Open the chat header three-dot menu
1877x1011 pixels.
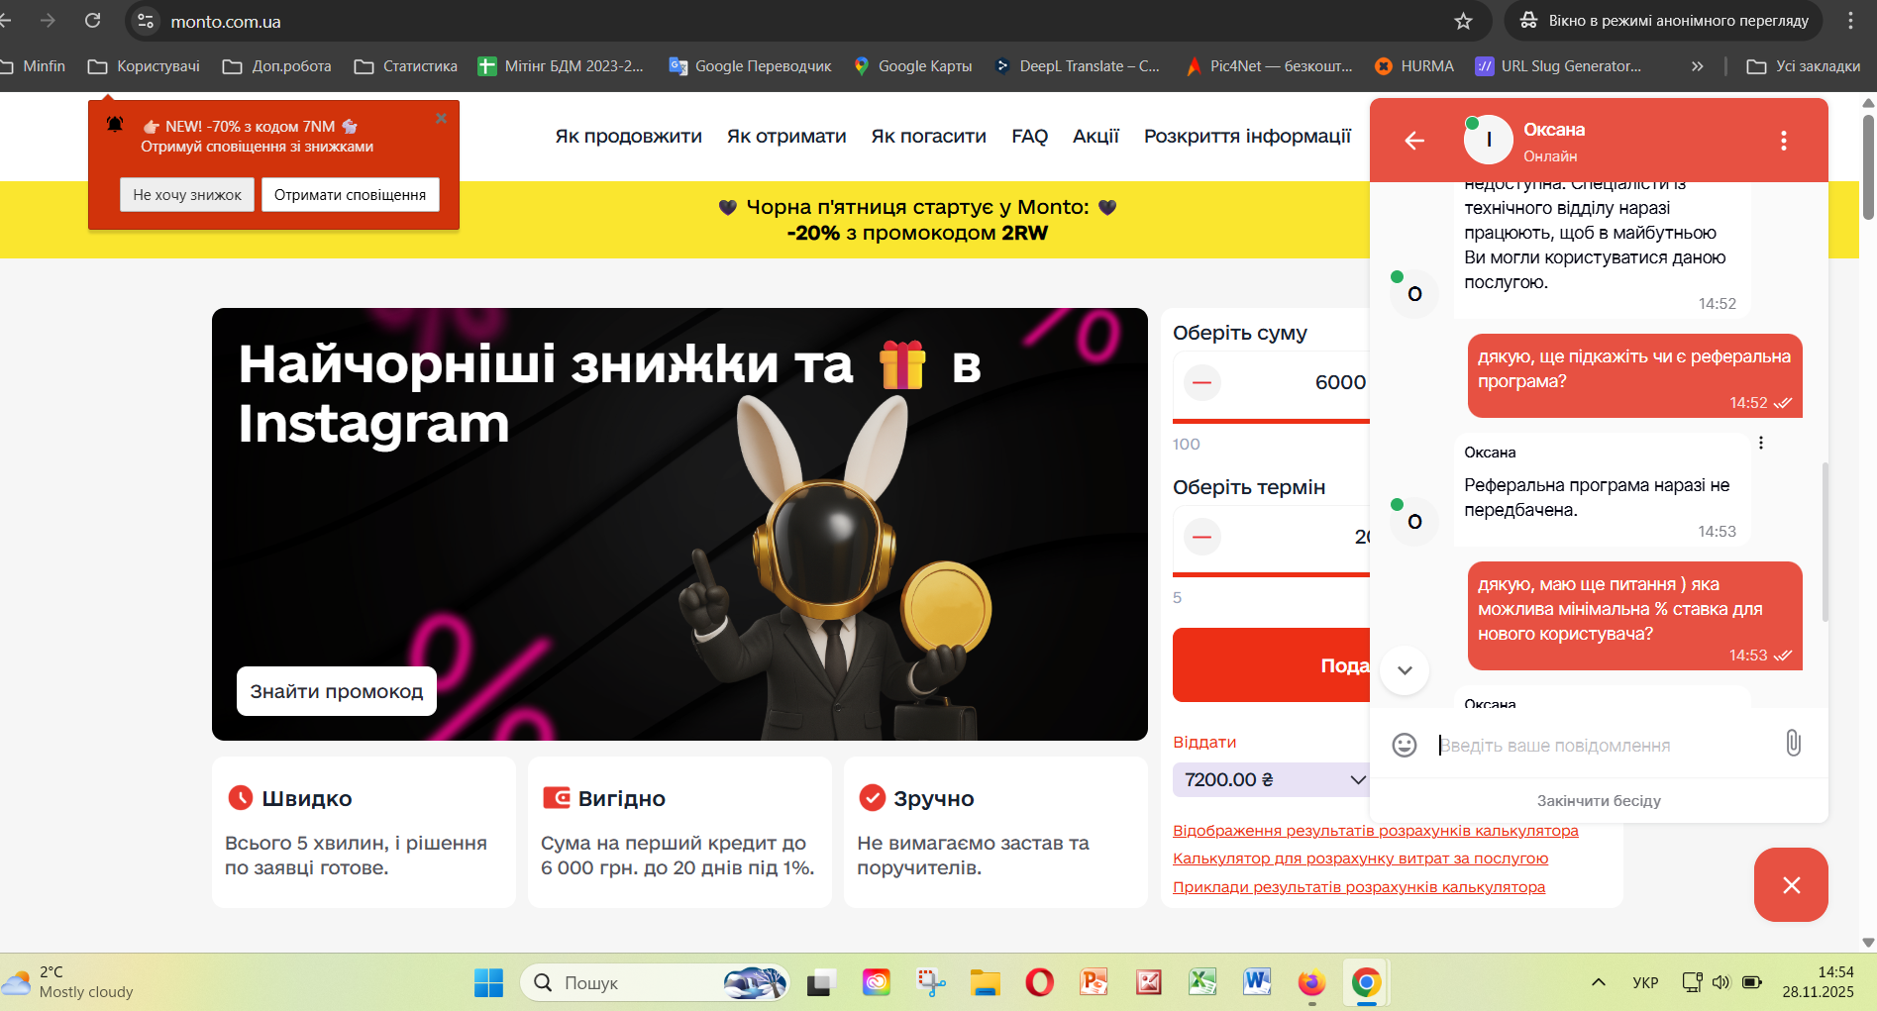1784,141
